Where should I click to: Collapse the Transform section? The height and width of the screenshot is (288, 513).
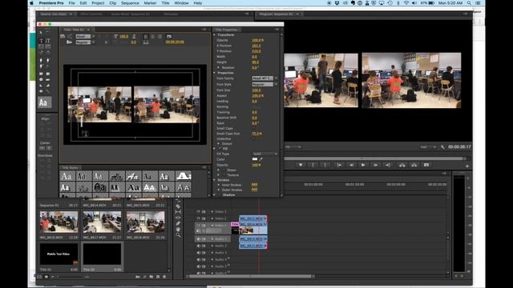pos(215,34)
